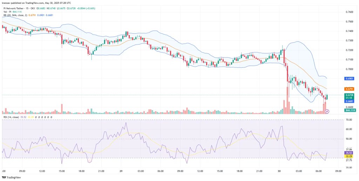Click the yellow 32.29 RSI average label
This screenshot has height=181, width=359.
pos(350,156)
